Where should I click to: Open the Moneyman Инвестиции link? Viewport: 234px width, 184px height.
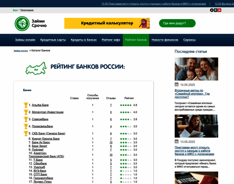(x=48, y=112)
